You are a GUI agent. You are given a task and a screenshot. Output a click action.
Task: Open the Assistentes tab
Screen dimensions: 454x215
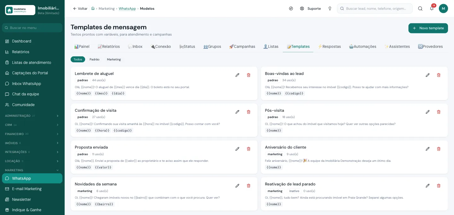[397, 47]
